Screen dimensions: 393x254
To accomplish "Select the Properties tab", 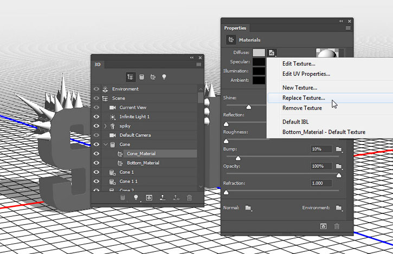I will (x=235, y=28).
